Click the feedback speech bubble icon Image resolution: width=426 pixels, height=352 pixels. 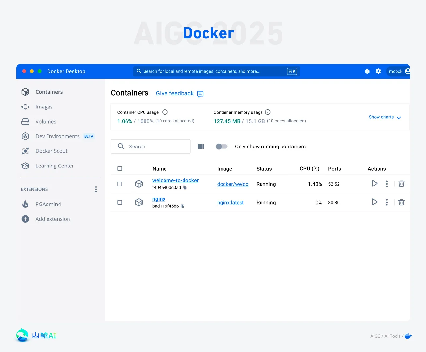(200, 94)
